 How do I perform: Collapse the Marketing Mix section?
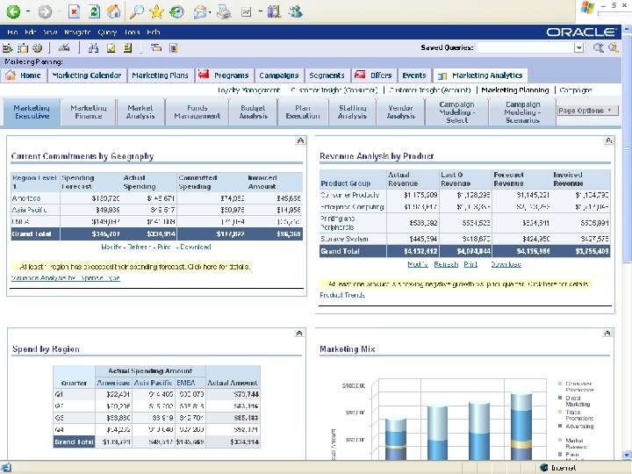[609, 334]
